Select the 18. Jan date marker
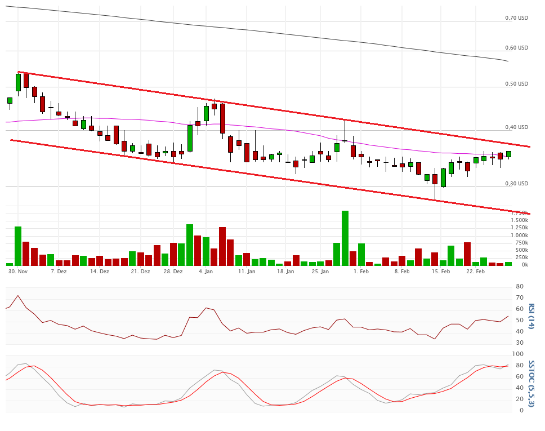The height and width of the screenshot is (431, 545). (x=285, y=272)
